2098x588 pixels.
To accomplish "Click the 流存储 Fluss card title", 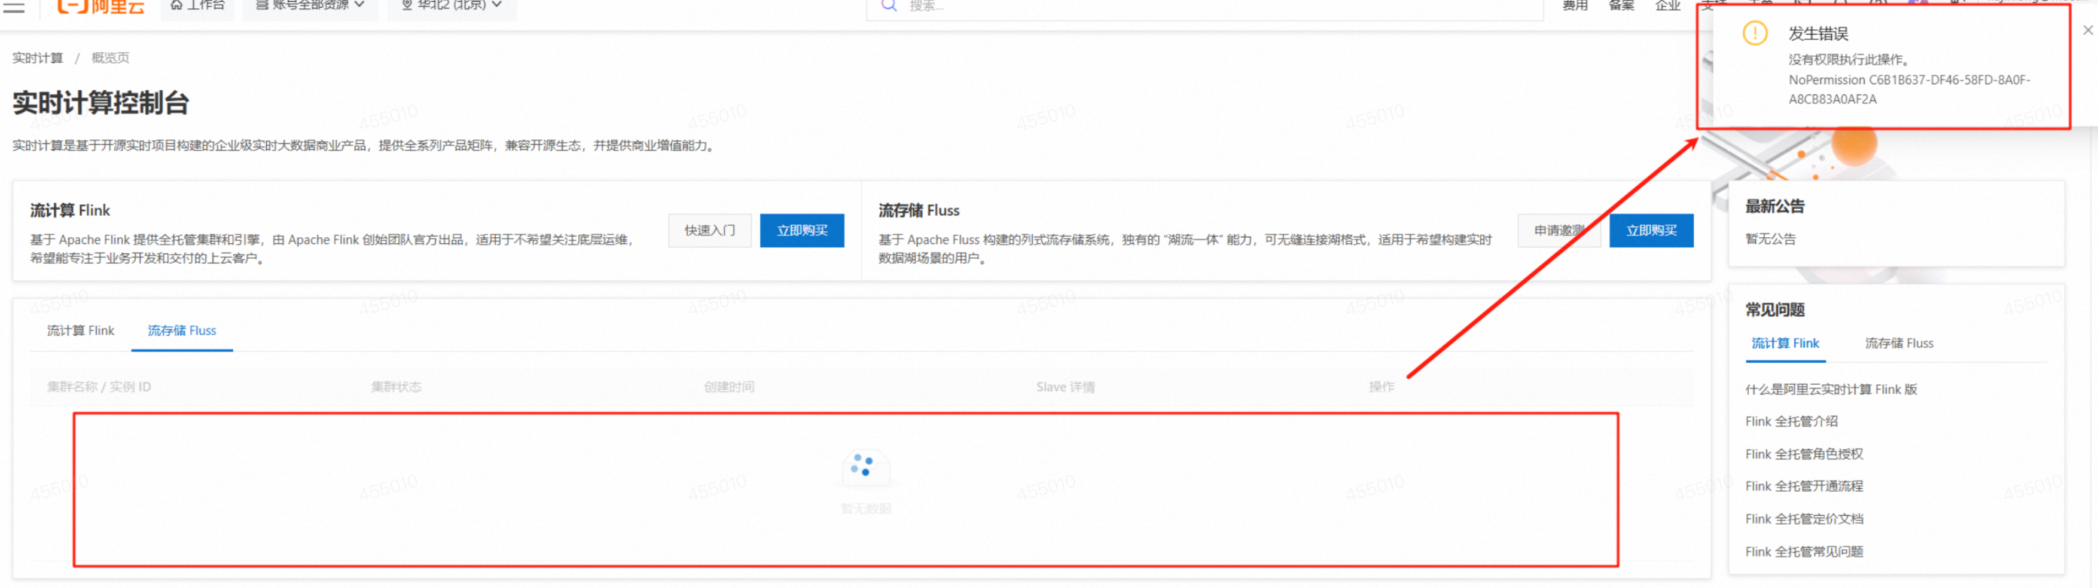I will pyautogui.click(x=919, y=210).
